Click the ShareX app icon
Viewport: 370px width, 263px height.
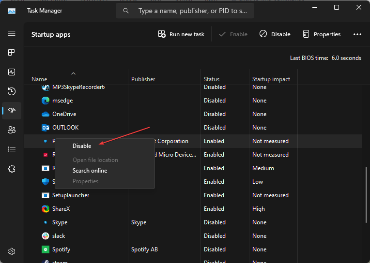46,209
